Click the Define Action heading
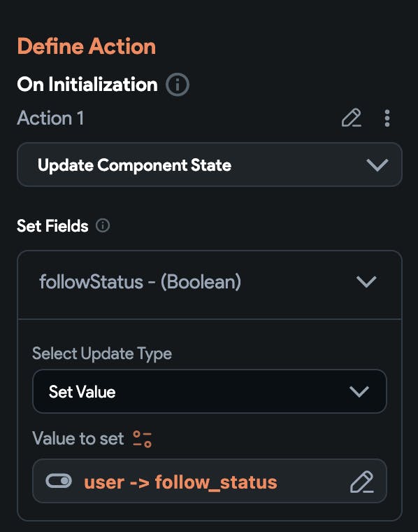 coord(87,46)
